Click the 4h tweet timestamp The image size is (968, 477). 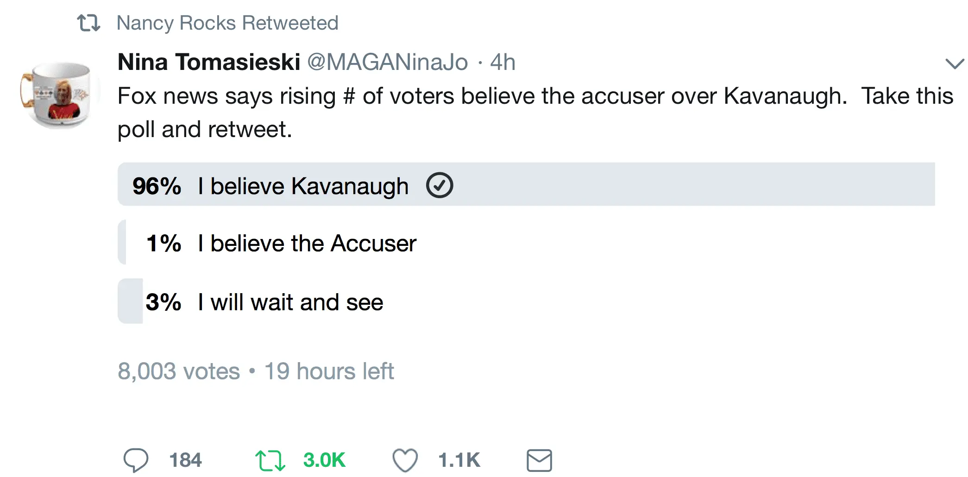tap(503, 62)
